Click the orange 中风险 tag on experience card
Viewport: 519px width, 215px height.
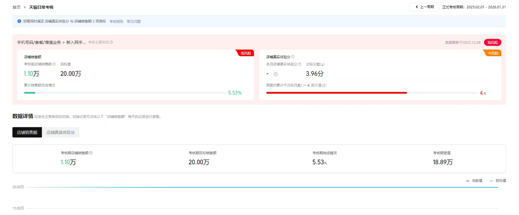coord(493,53)
